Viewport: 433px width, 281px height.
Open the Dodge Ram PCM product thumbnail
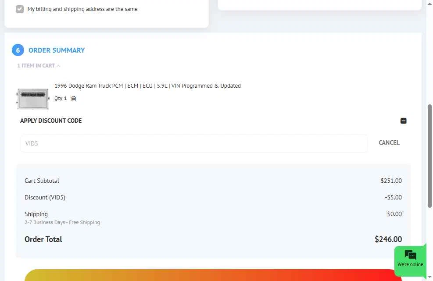coord(33,99)
